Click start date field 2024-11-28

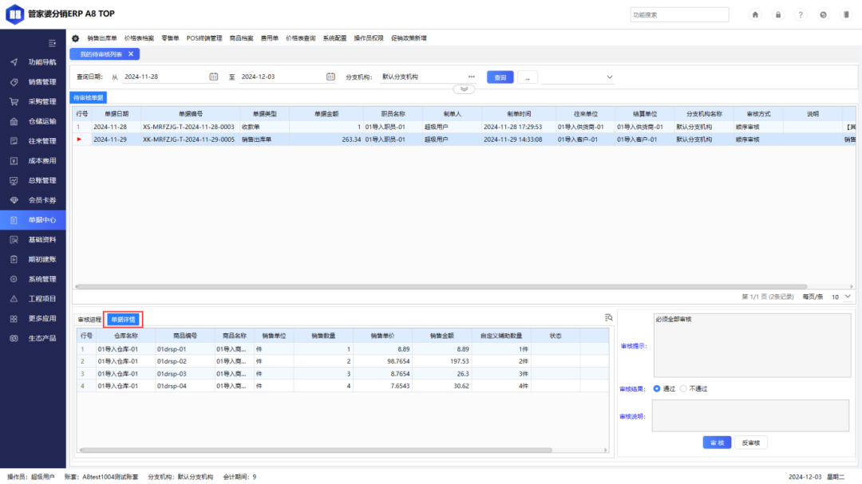(165, 77)
